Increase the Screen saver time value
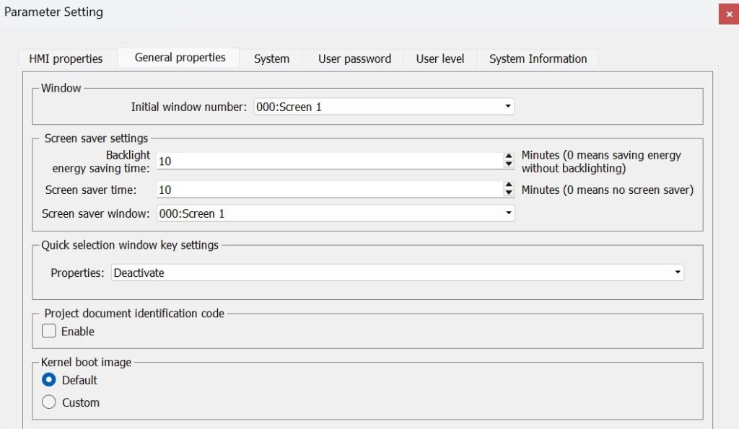The width and height of the screenshot is (739, 429). tap(509, 185)
